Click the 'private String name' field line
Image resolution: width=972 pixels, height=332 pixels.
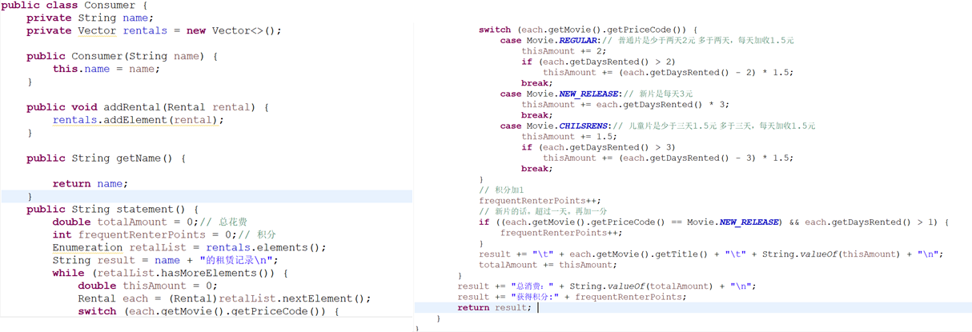tap(90, 18)
